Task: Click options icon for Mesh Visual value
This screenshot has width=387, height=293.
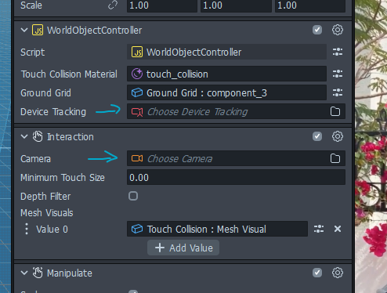Action: (x=319, y=229)
